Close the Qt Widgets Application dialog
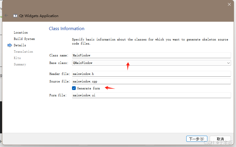The height and width of the screenshot is (147, 236). click(x=229, y=5)
